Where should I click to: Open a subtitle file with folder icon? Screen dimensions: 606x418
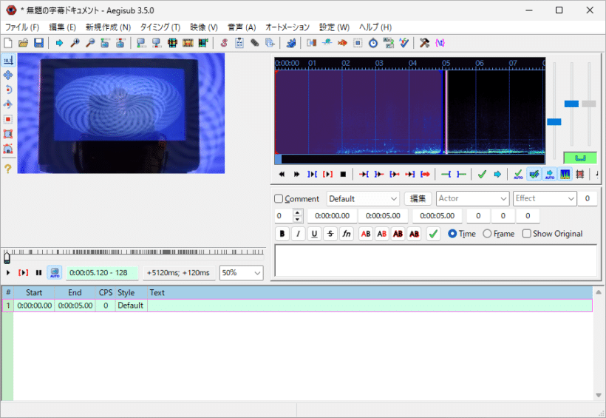coord(23,43)
